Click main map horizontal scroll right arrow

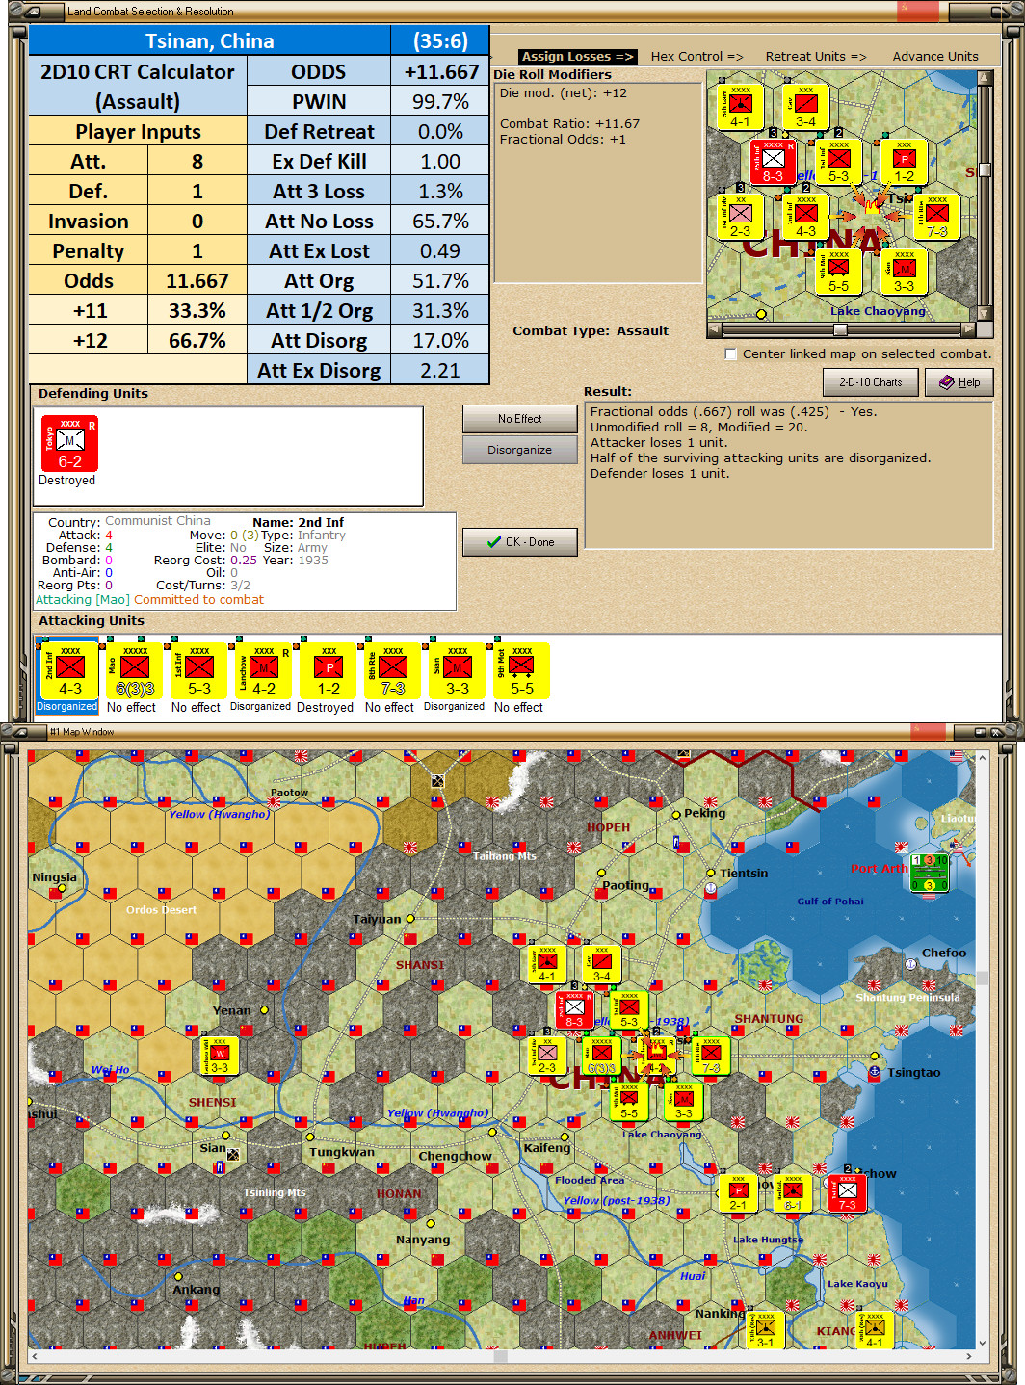(970, 1356)
